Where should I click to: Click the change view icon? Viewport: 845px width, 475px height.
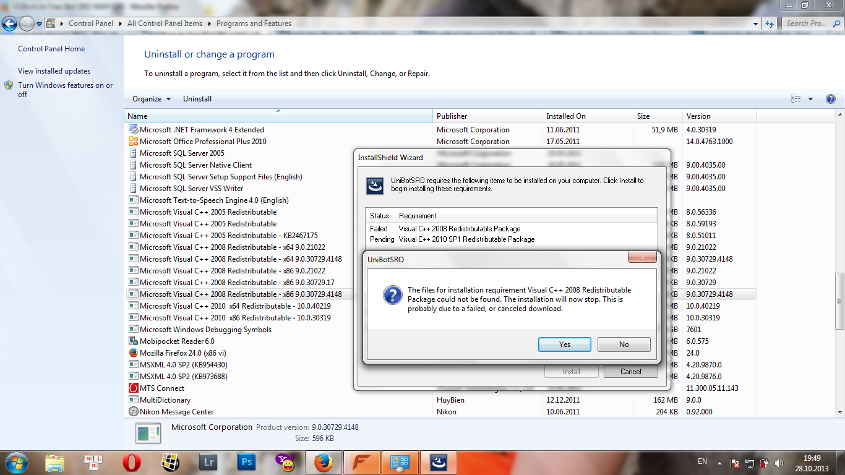coord(796,99)
